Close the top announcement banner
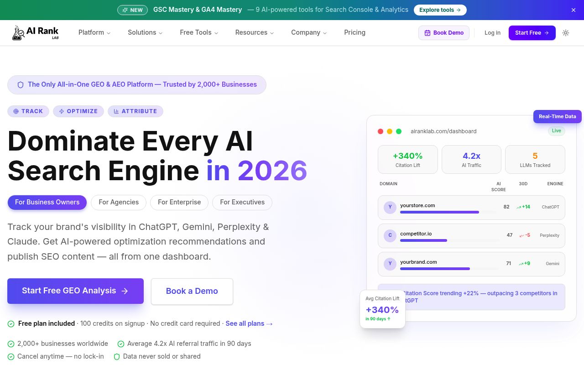The width and height of the screenshot is (584, 365). click(574, 10)
